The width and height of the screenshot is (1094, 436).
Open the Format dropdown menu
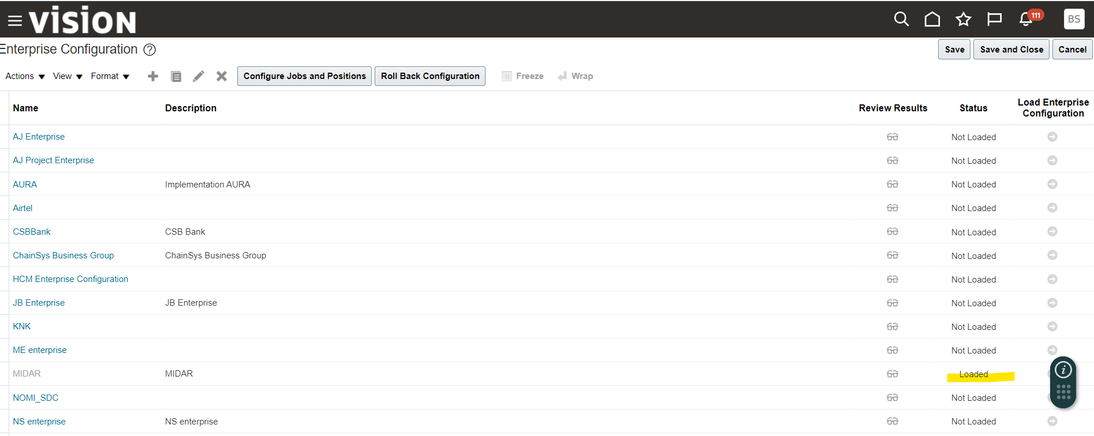click(x=110, y=76)
